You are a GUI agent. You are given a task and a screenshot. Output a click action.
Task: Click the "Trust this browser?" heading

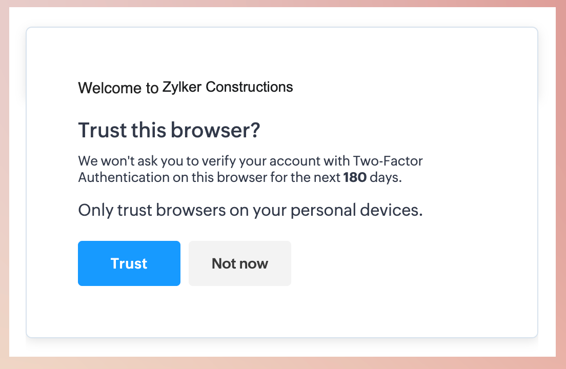[x=169, y=131]
